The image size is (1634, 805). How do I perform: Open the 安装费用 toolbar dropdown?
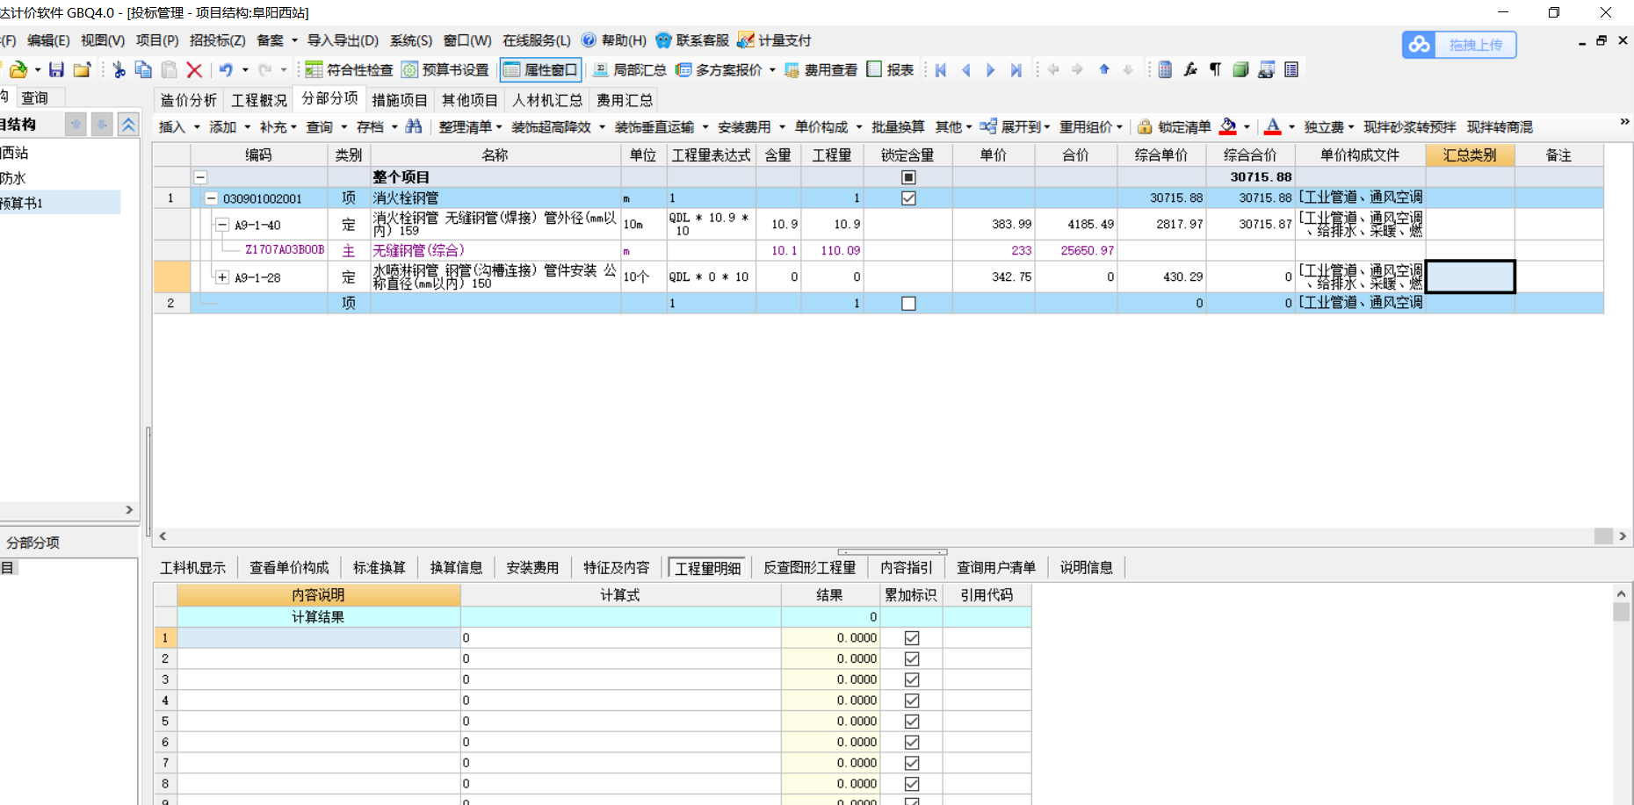[751, 127]
